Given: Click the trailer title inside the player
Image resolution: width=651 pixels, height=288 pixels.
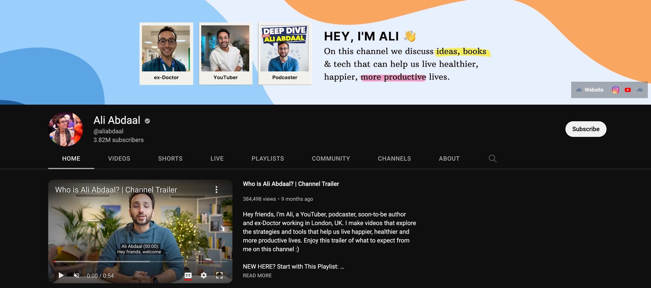Looking at the screenshot, I should [x=116, y=190].
